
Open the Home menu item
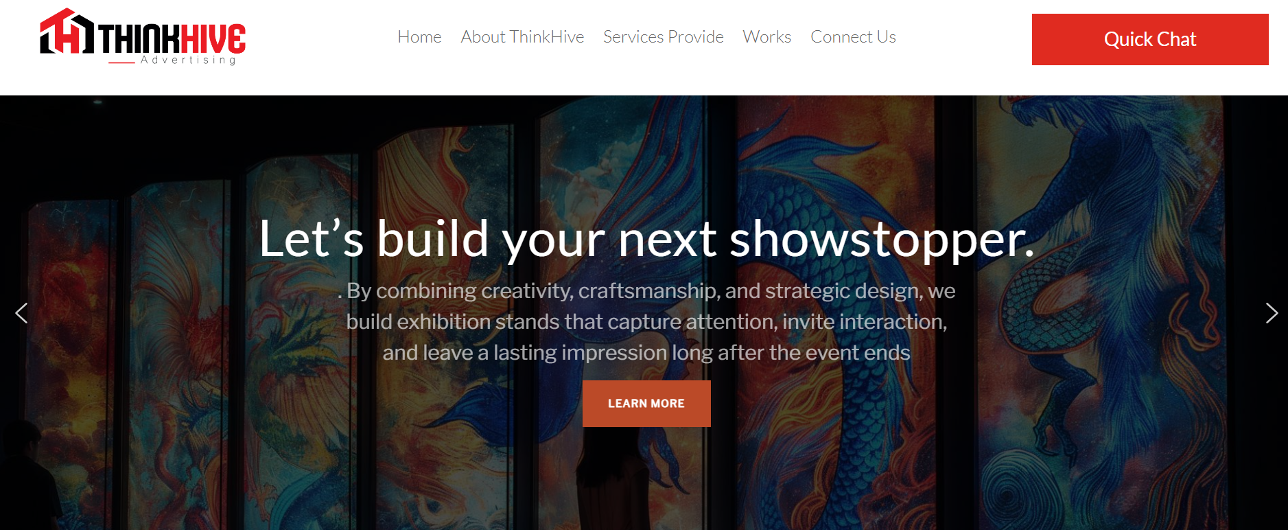tap(419, 37)
